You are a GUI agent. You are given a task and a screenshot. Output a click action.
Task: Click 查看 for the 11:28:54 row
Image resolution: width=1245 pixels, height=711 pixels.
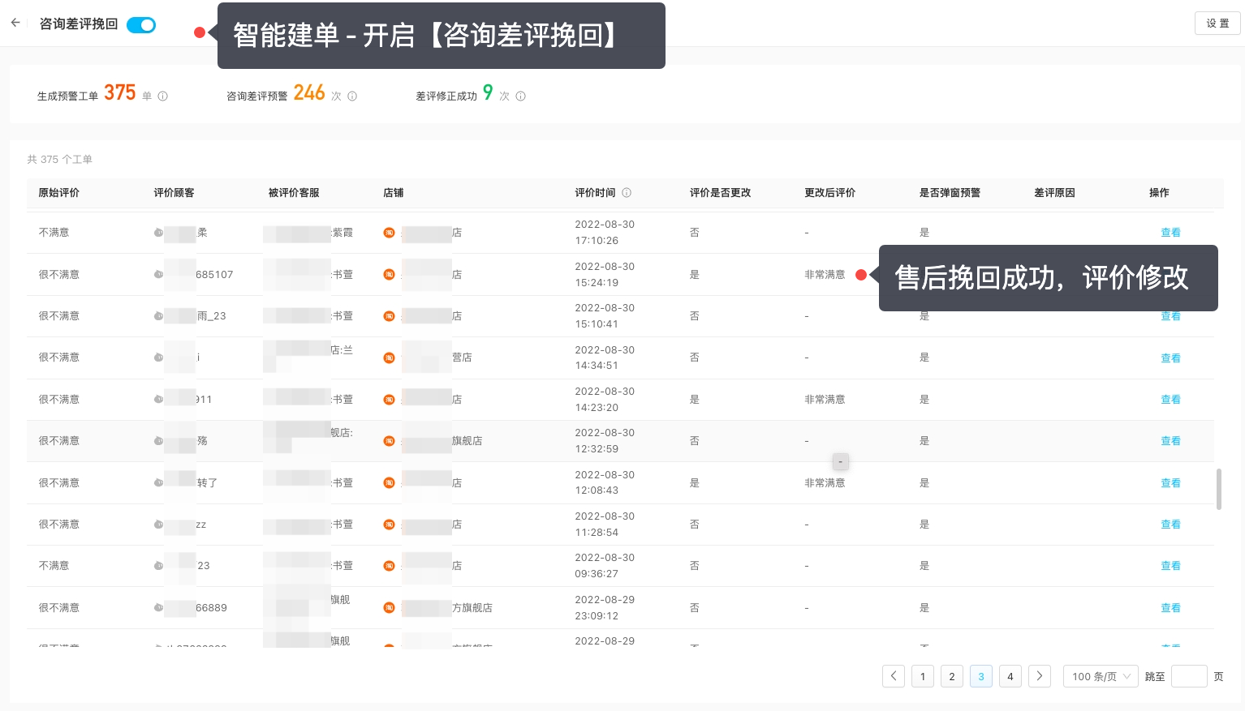[1170, 525]
